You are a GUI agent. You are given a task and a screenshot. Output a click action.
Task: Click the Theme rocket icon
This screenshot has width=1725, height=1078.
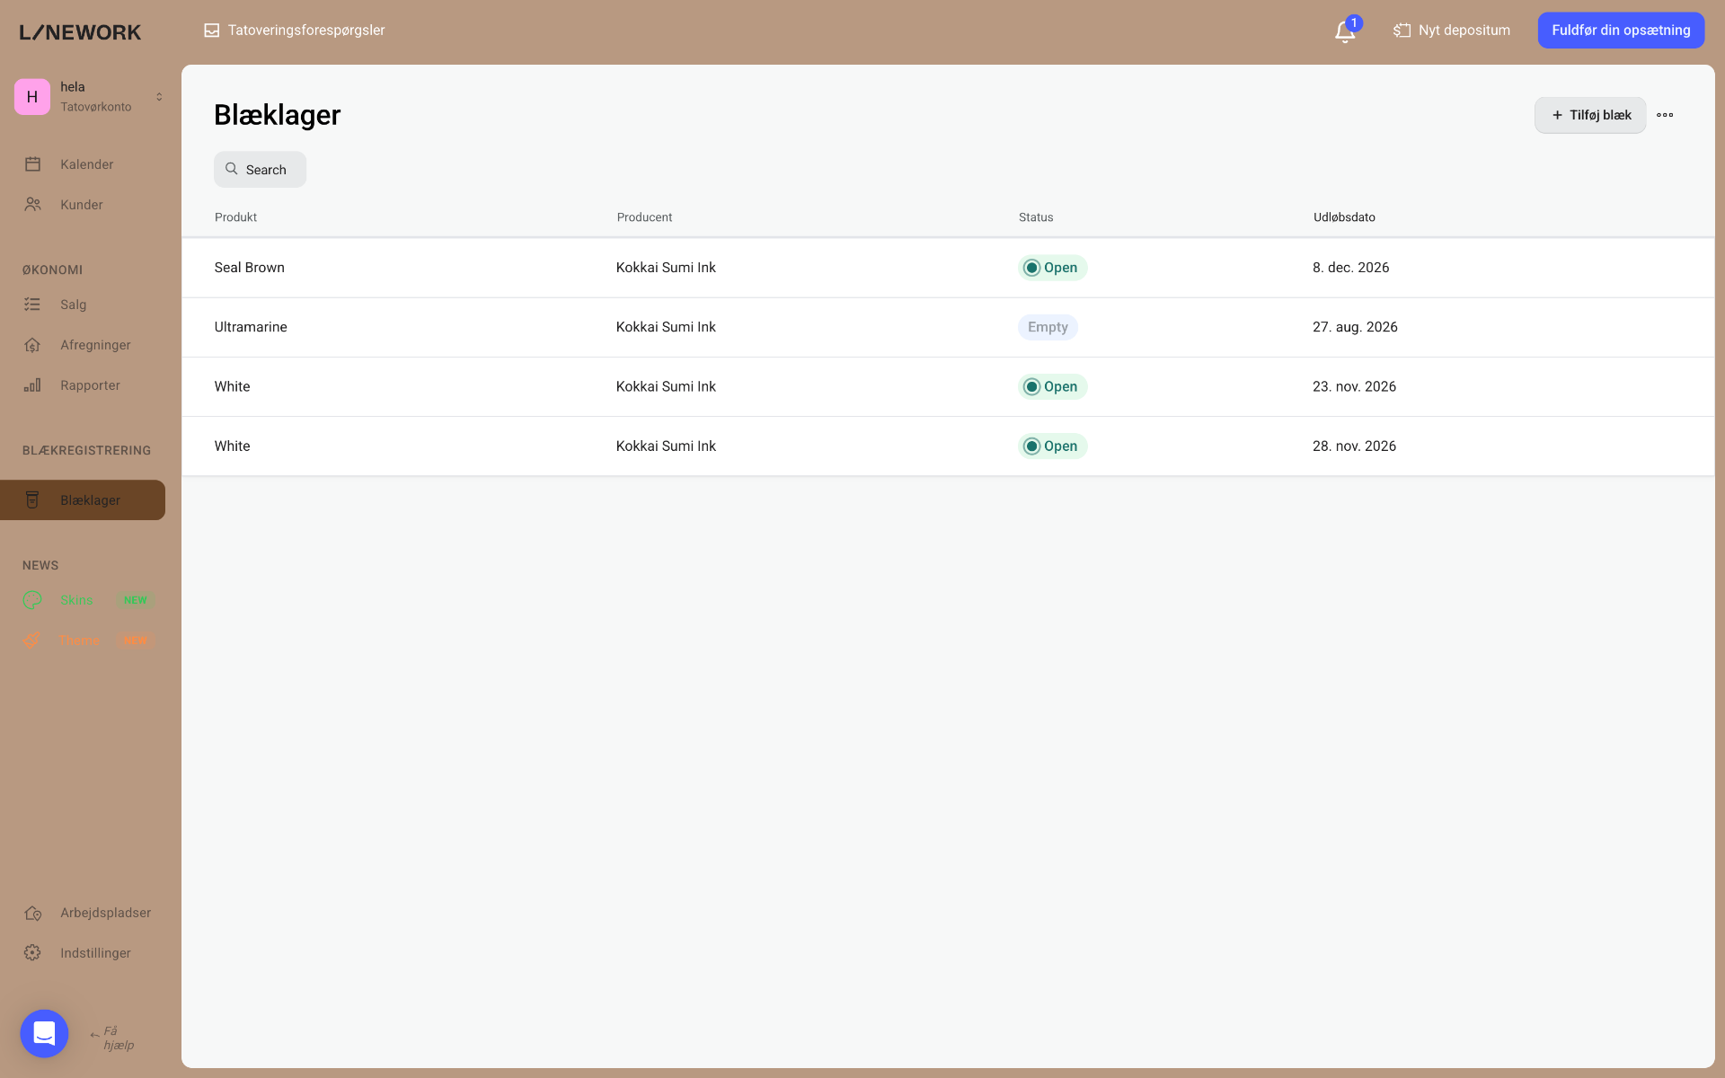[x=33, y=641]
